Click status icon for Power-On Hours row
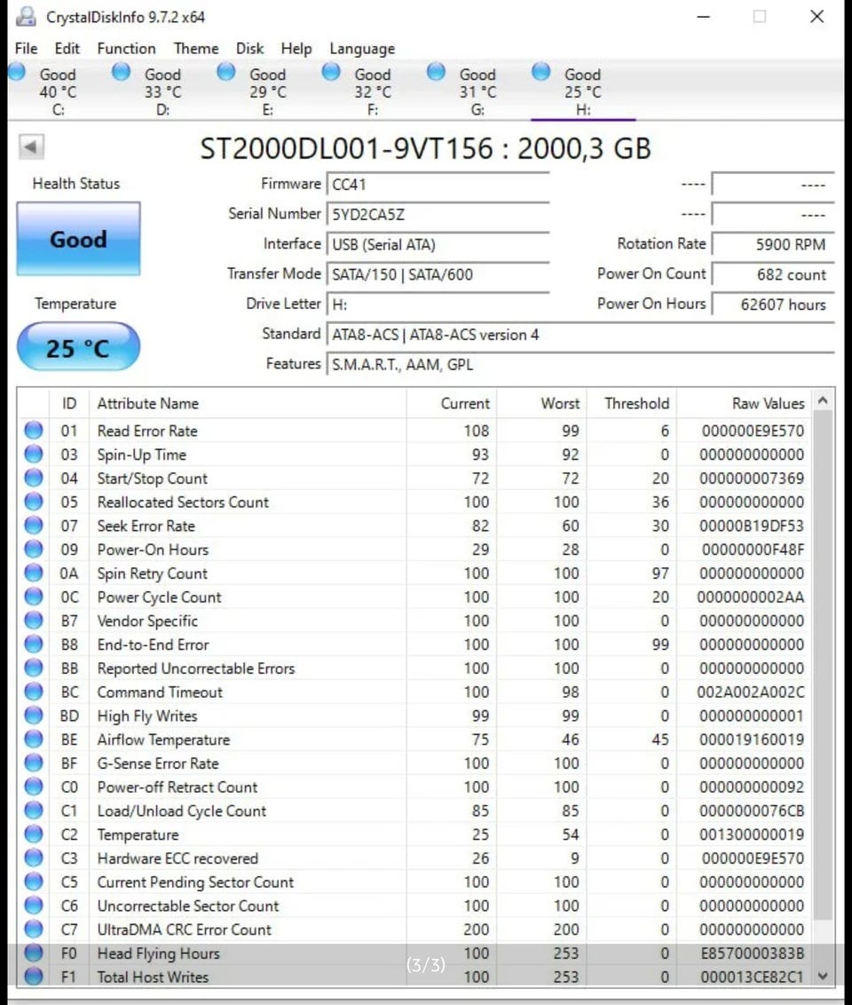Screen dimensions: 852x1005 [34, 549]
